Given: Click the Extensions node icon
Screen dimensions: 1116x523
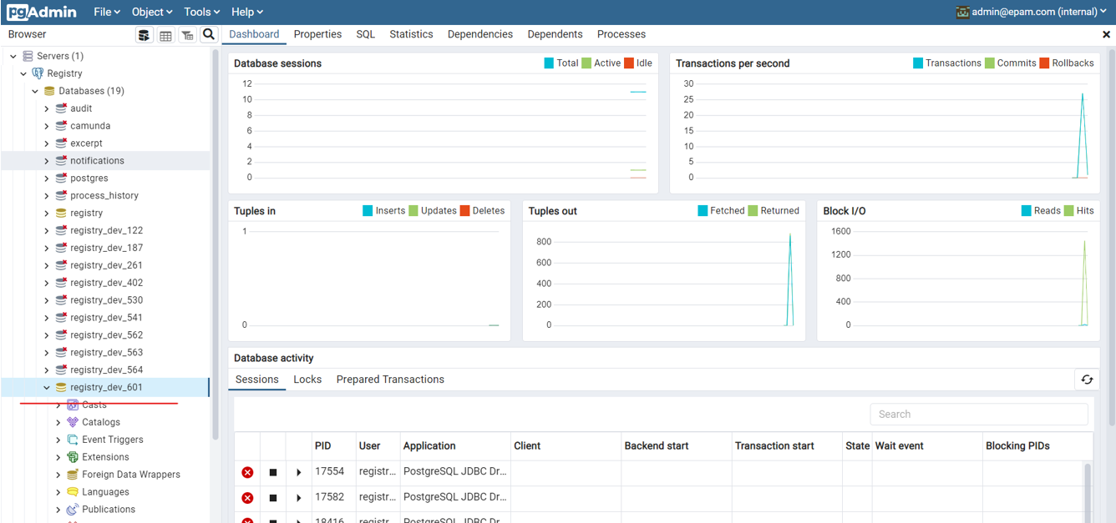Looking at the screenshot, I should click(73, 457).
